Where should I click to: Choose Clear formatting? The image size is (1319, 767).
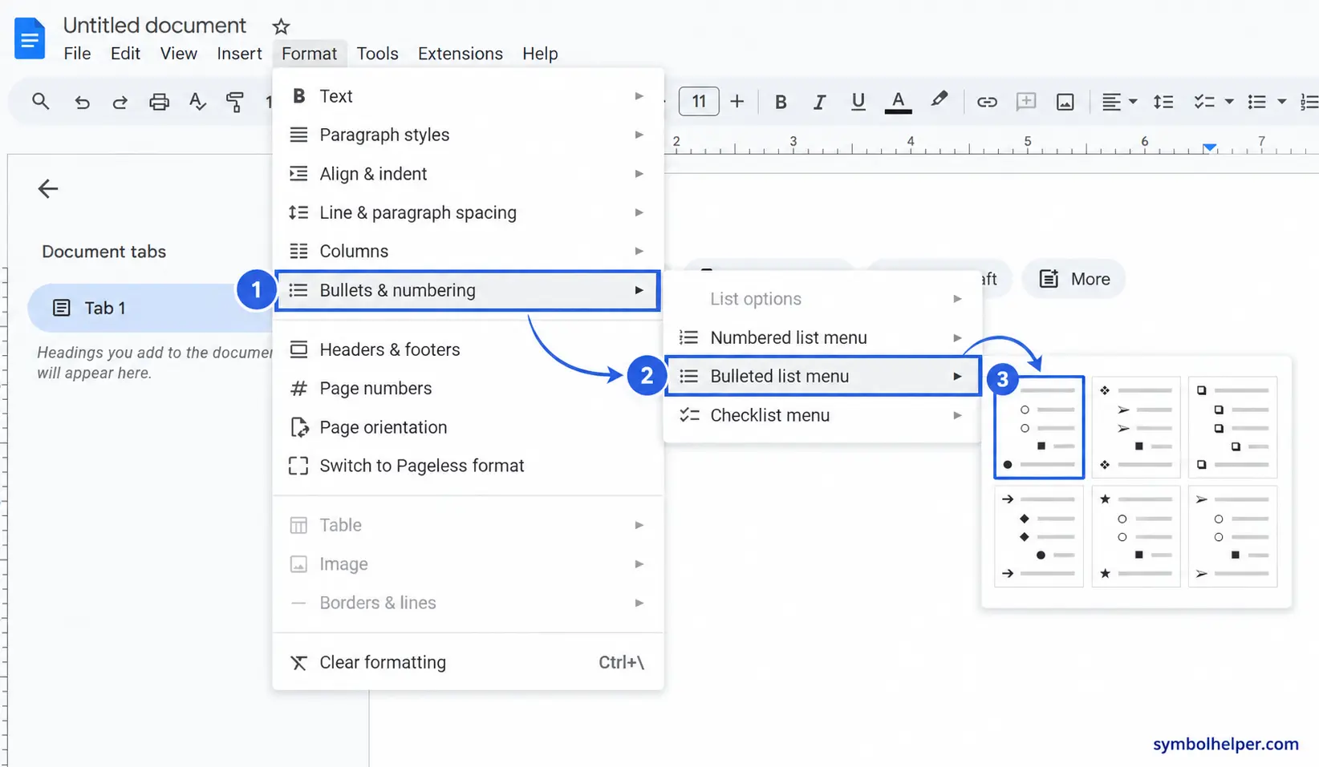[x=468, y=663]
